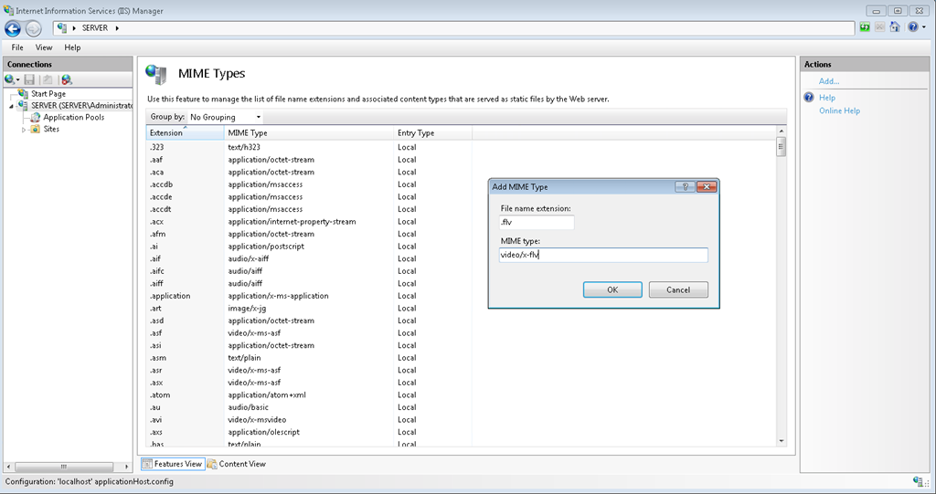Viewport: 936px width, 494px height.
Task: Click the dialog help question button
Action: pyautogui.click(x=685, y=187)
